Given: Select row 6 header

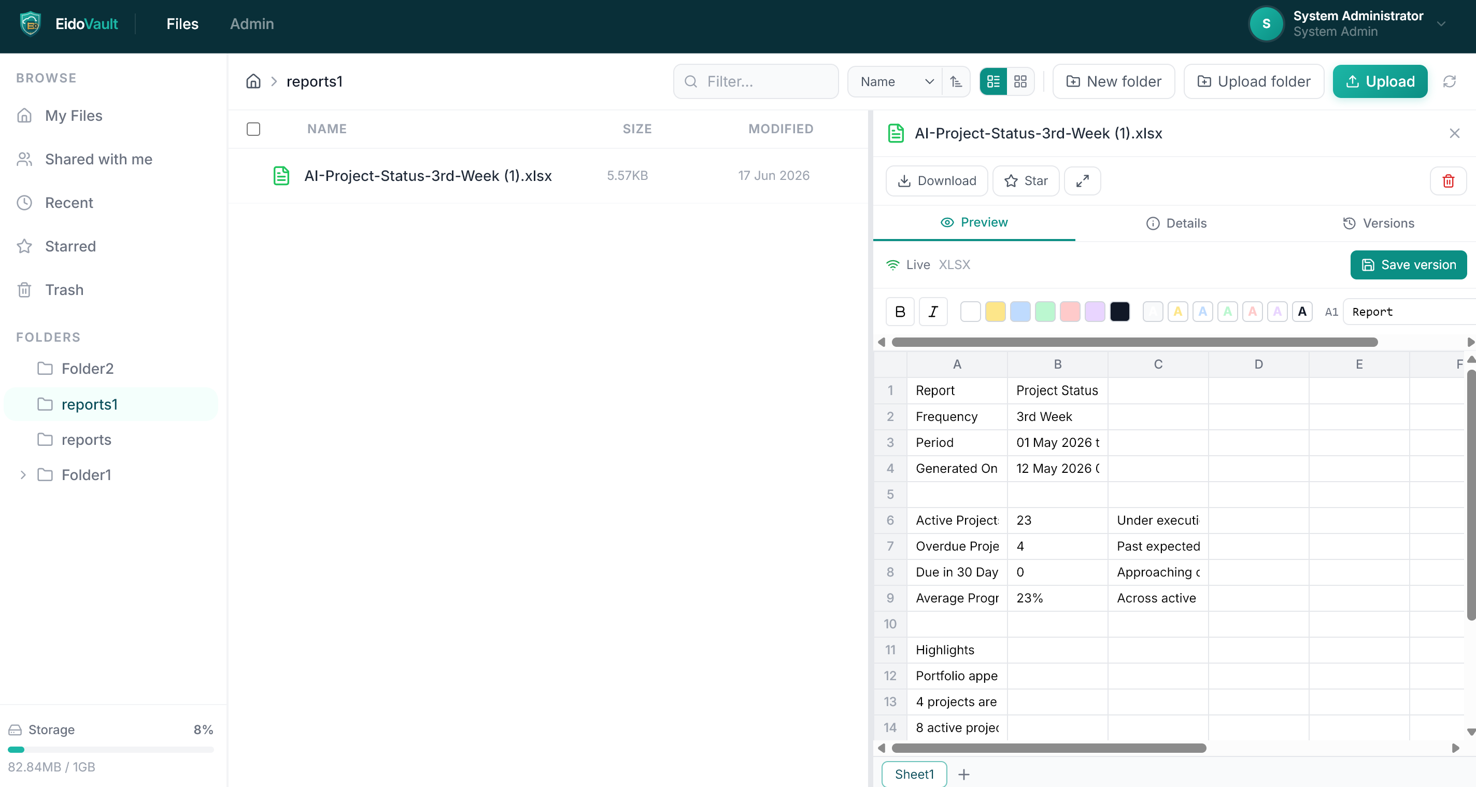Looking at the screenshot, I should pos(890,521).
